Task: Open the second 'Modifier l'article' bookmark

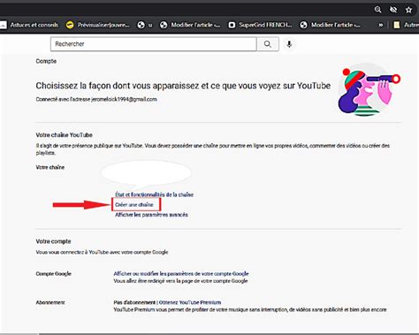Action: click(330, 25)
